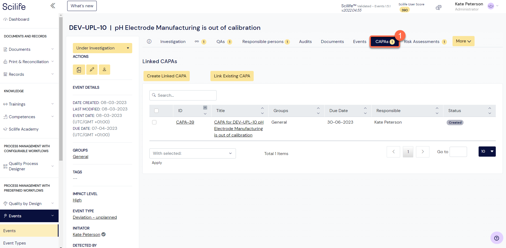Open the linked items infinity tab
The width and height of the screenshot is (506, 248).
coord(200,42)
